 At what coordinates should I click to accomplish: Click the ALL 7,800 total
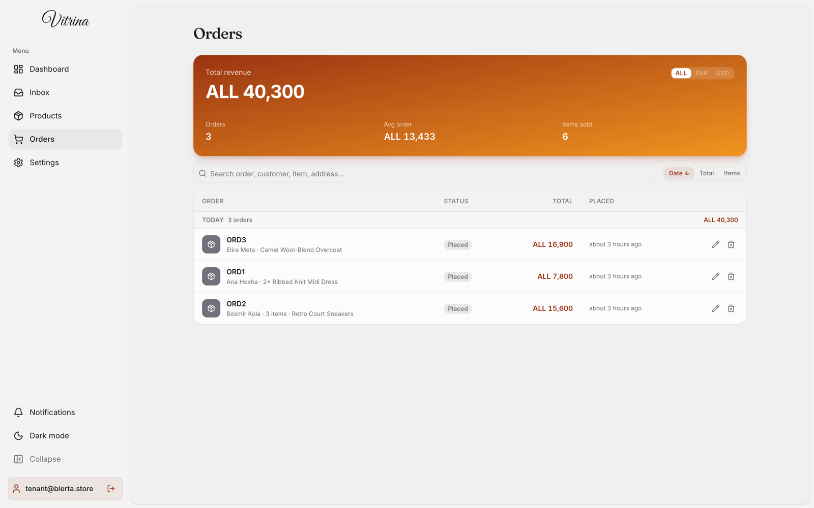555,276
